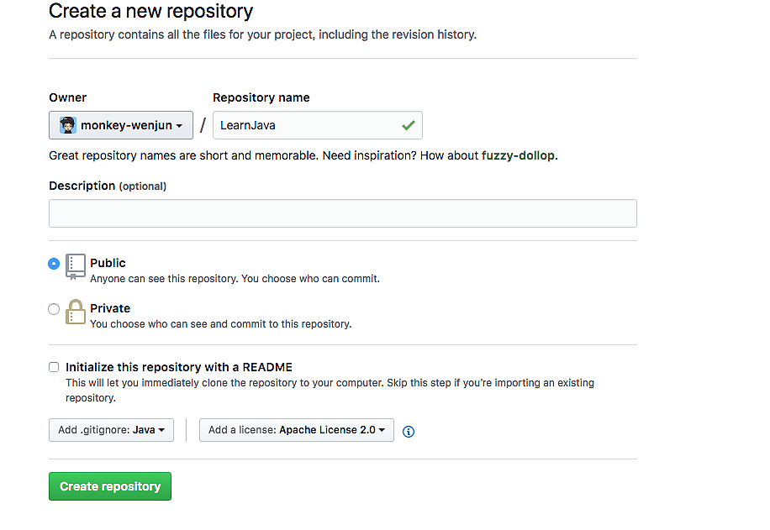Expand the Add .gitignore: Java dropdown

click(111, 430)
